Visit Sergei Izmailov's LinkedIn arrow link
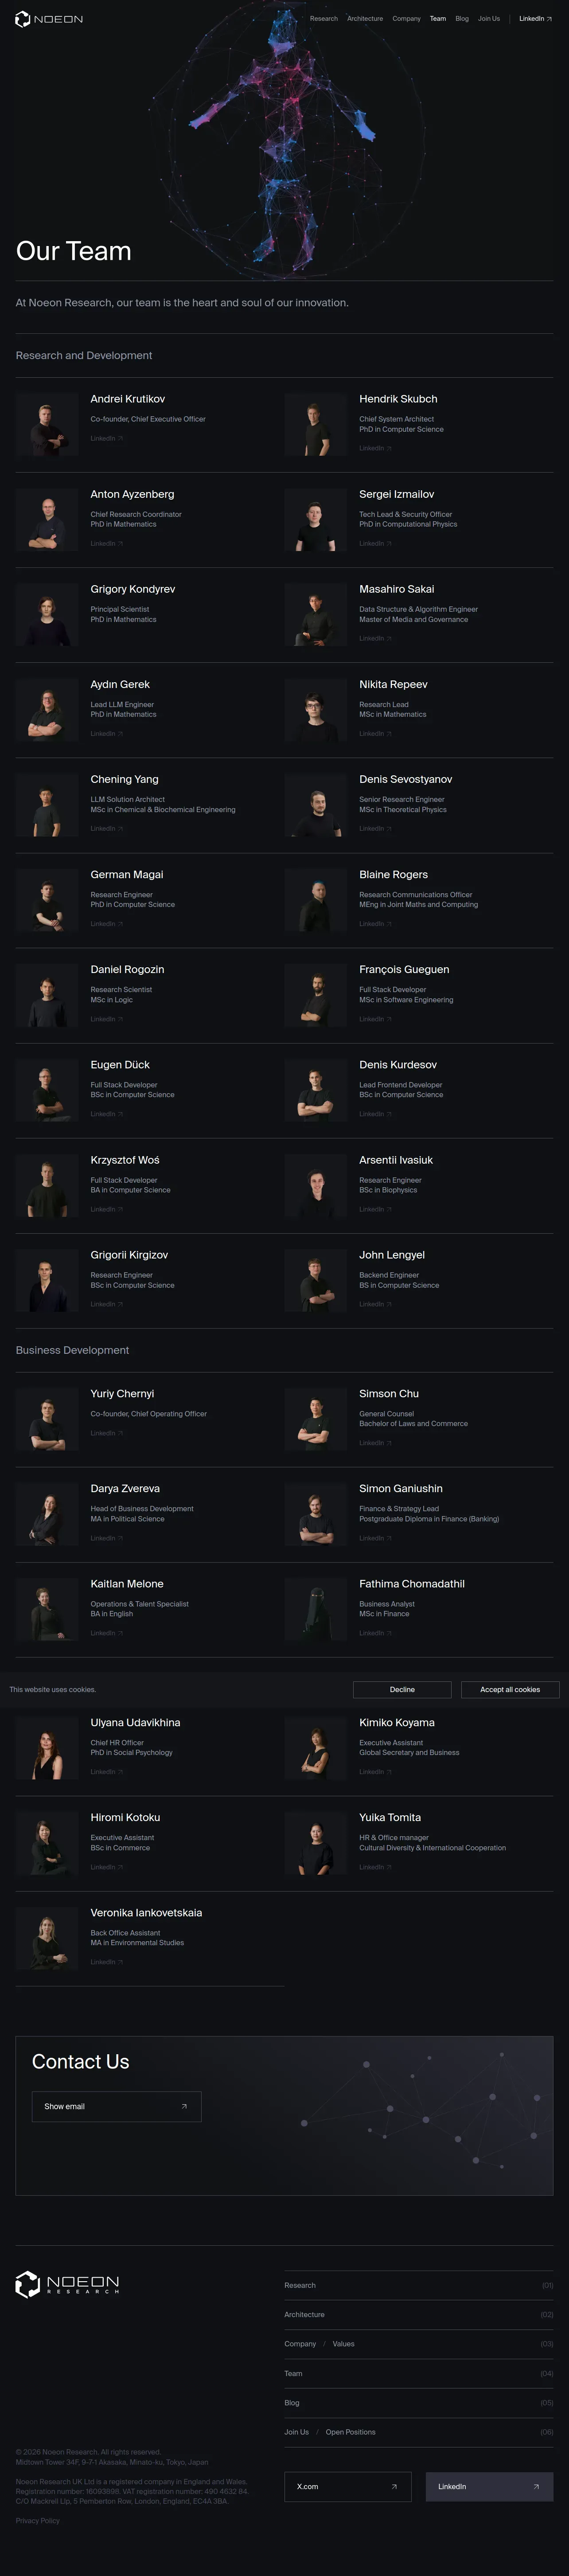Viewport: 569px width, 2576px height. point(376,543)
